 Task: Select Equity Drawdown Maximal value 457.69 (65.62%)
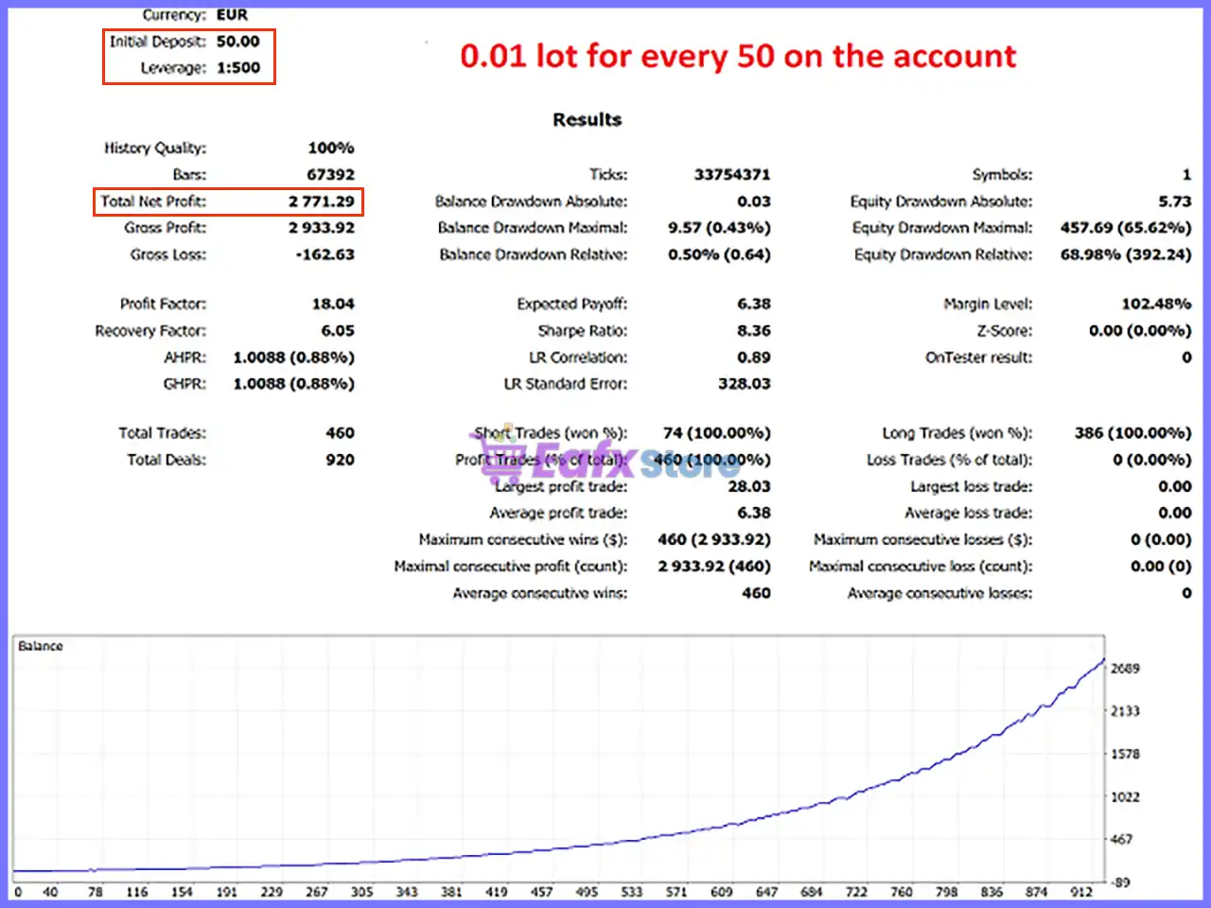click(1126, 228)
